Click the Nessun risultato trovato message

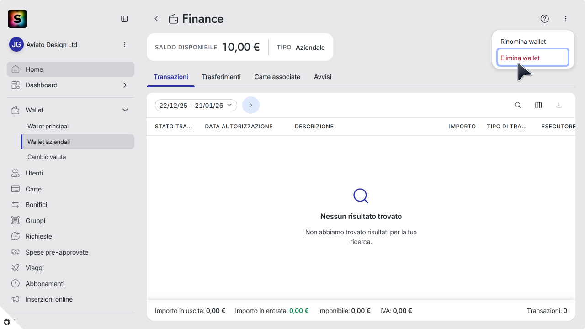point(361,217)
